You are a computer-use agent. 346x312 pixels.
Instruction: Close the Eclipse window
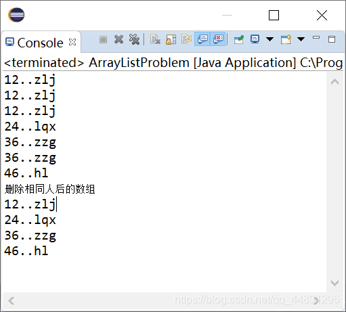point(322,16)
